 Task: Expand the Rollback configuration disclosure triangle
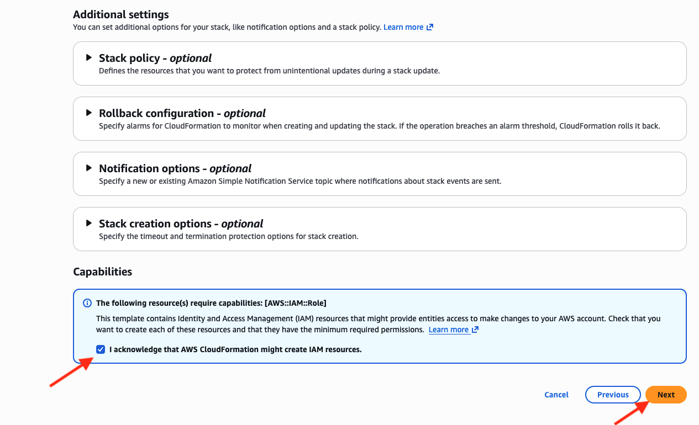coord(89,113)
